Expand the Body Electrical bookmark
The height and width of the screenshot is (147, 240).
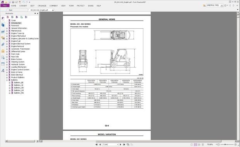pos(7,75)
